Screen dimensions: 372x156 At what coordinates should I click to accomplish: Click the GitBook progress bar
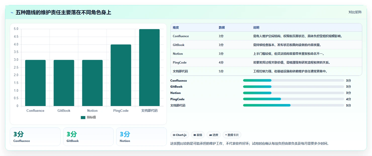tap(293, 87)
